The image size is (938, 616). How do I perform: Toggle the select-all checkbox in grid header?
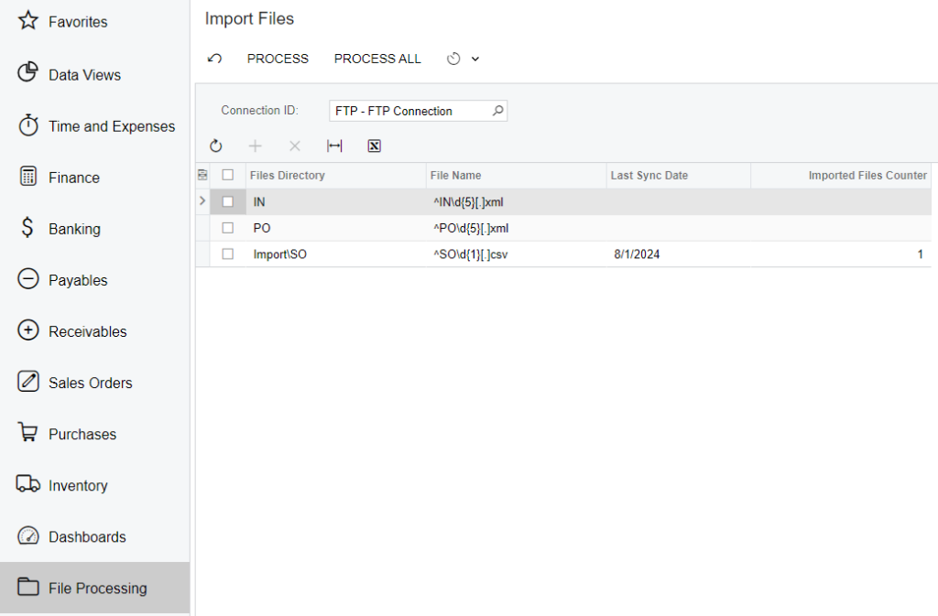tap(227, 175)
